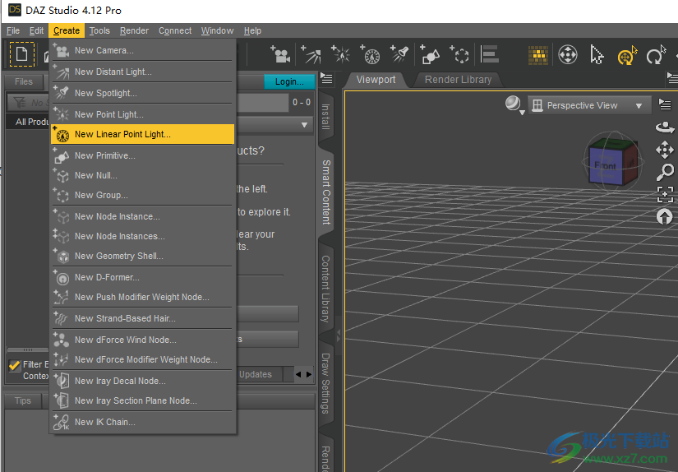
Task: Choose New Null... menu entry
Action: pyautogui.click(x=143, y=175)
